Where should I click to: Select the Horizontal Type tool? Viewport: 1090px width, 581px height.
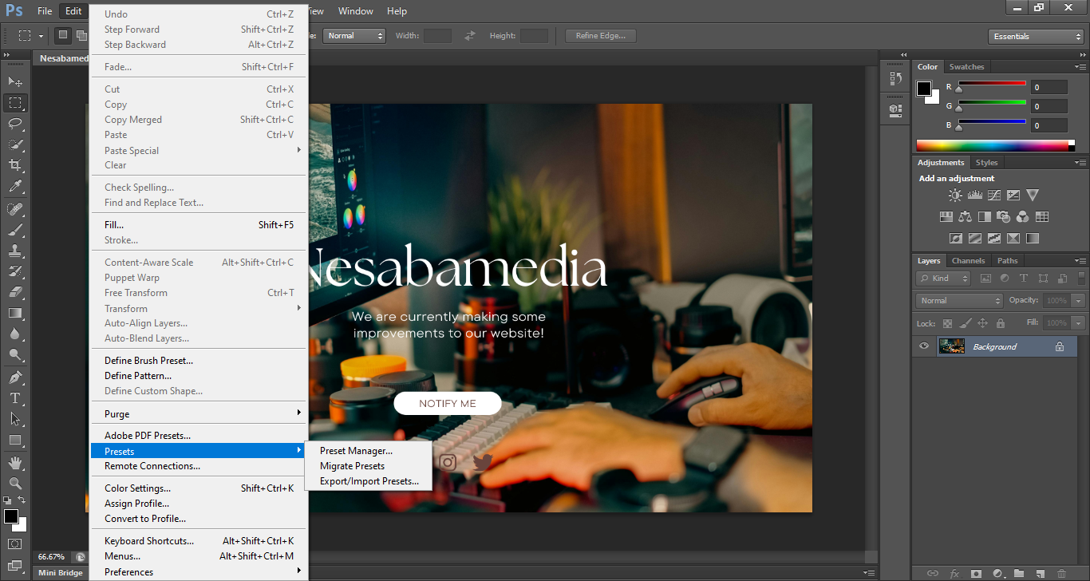point(15,398)
